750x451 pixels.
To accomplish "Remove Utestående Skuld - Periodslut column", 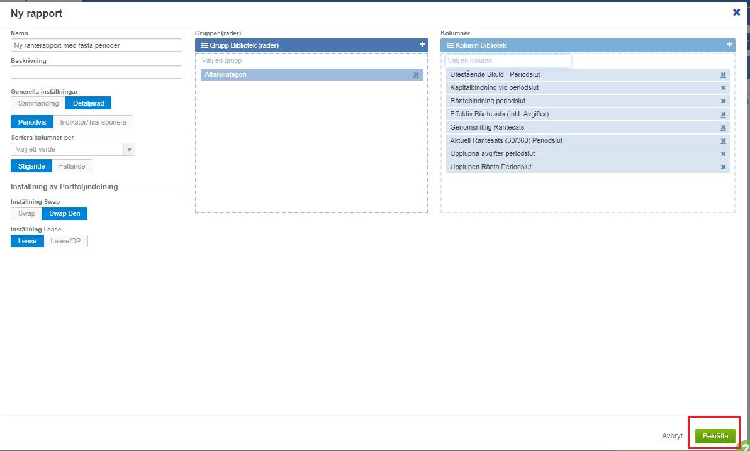I will tap(723, 75).
